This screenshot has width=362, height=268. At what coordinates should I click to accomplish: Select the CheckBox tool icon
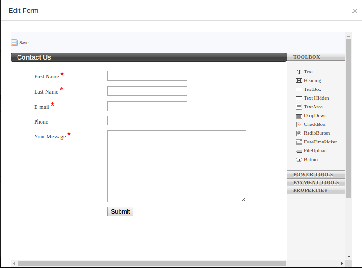coord(299,125)
